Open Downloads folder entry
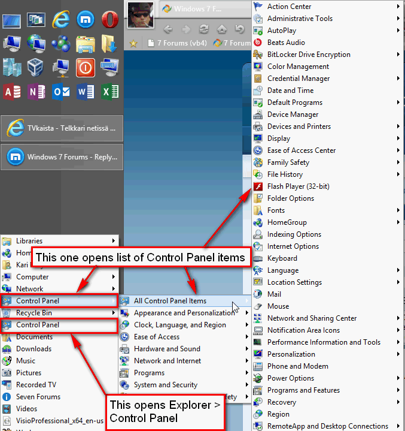 [60, 349]
